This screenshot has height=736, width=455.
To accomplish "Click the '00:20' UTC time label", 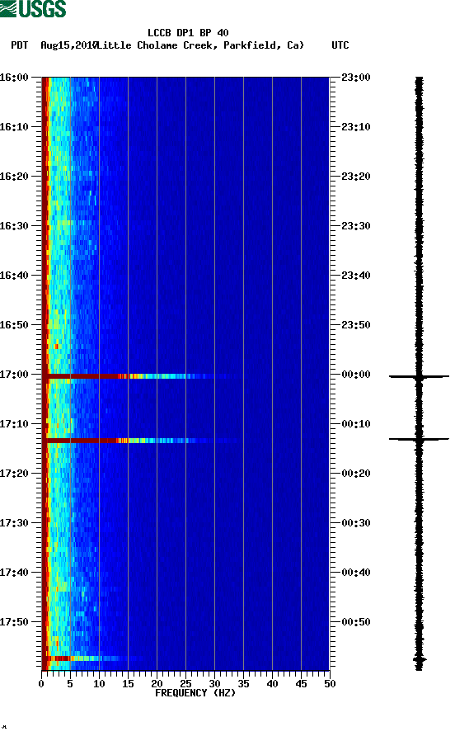I will (x=356, y=474).
